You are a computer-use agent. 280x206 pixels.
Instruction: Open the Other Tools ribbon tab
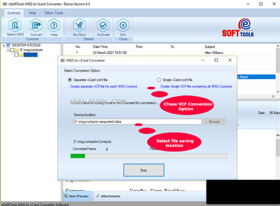(x=54, y=13)
